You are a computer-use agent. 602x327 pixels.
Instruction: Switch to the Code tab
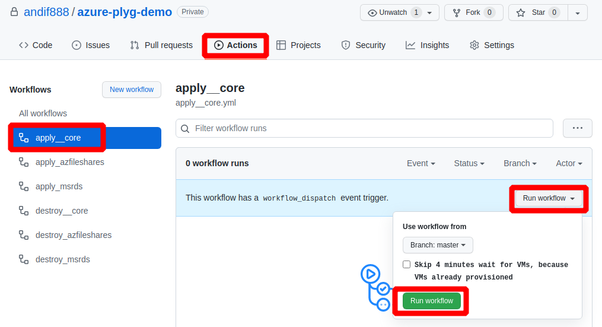click(36, 45)
